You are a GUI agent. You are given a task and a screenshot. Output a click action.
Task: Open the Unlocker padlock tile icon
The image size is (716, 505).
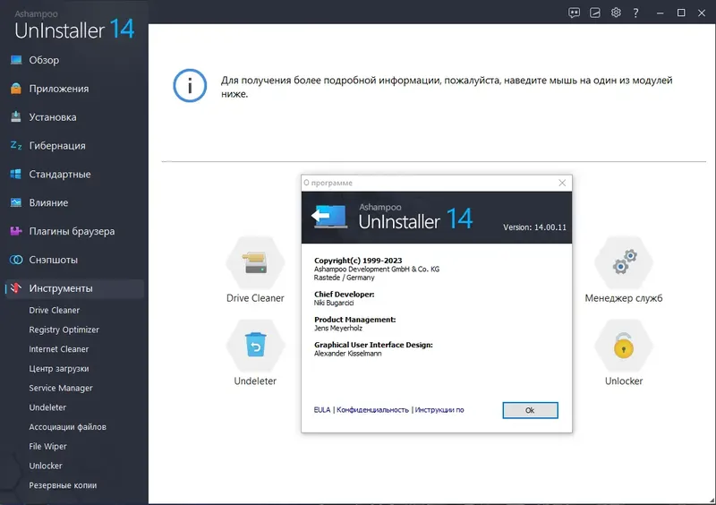point(624,346)
